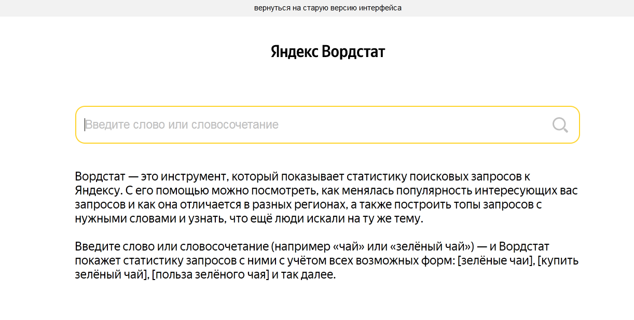Open "вернуться на старую версию интерфейса" link
Image resolution: width=634 pixels, height=320 pixels.
coord(328,8)
